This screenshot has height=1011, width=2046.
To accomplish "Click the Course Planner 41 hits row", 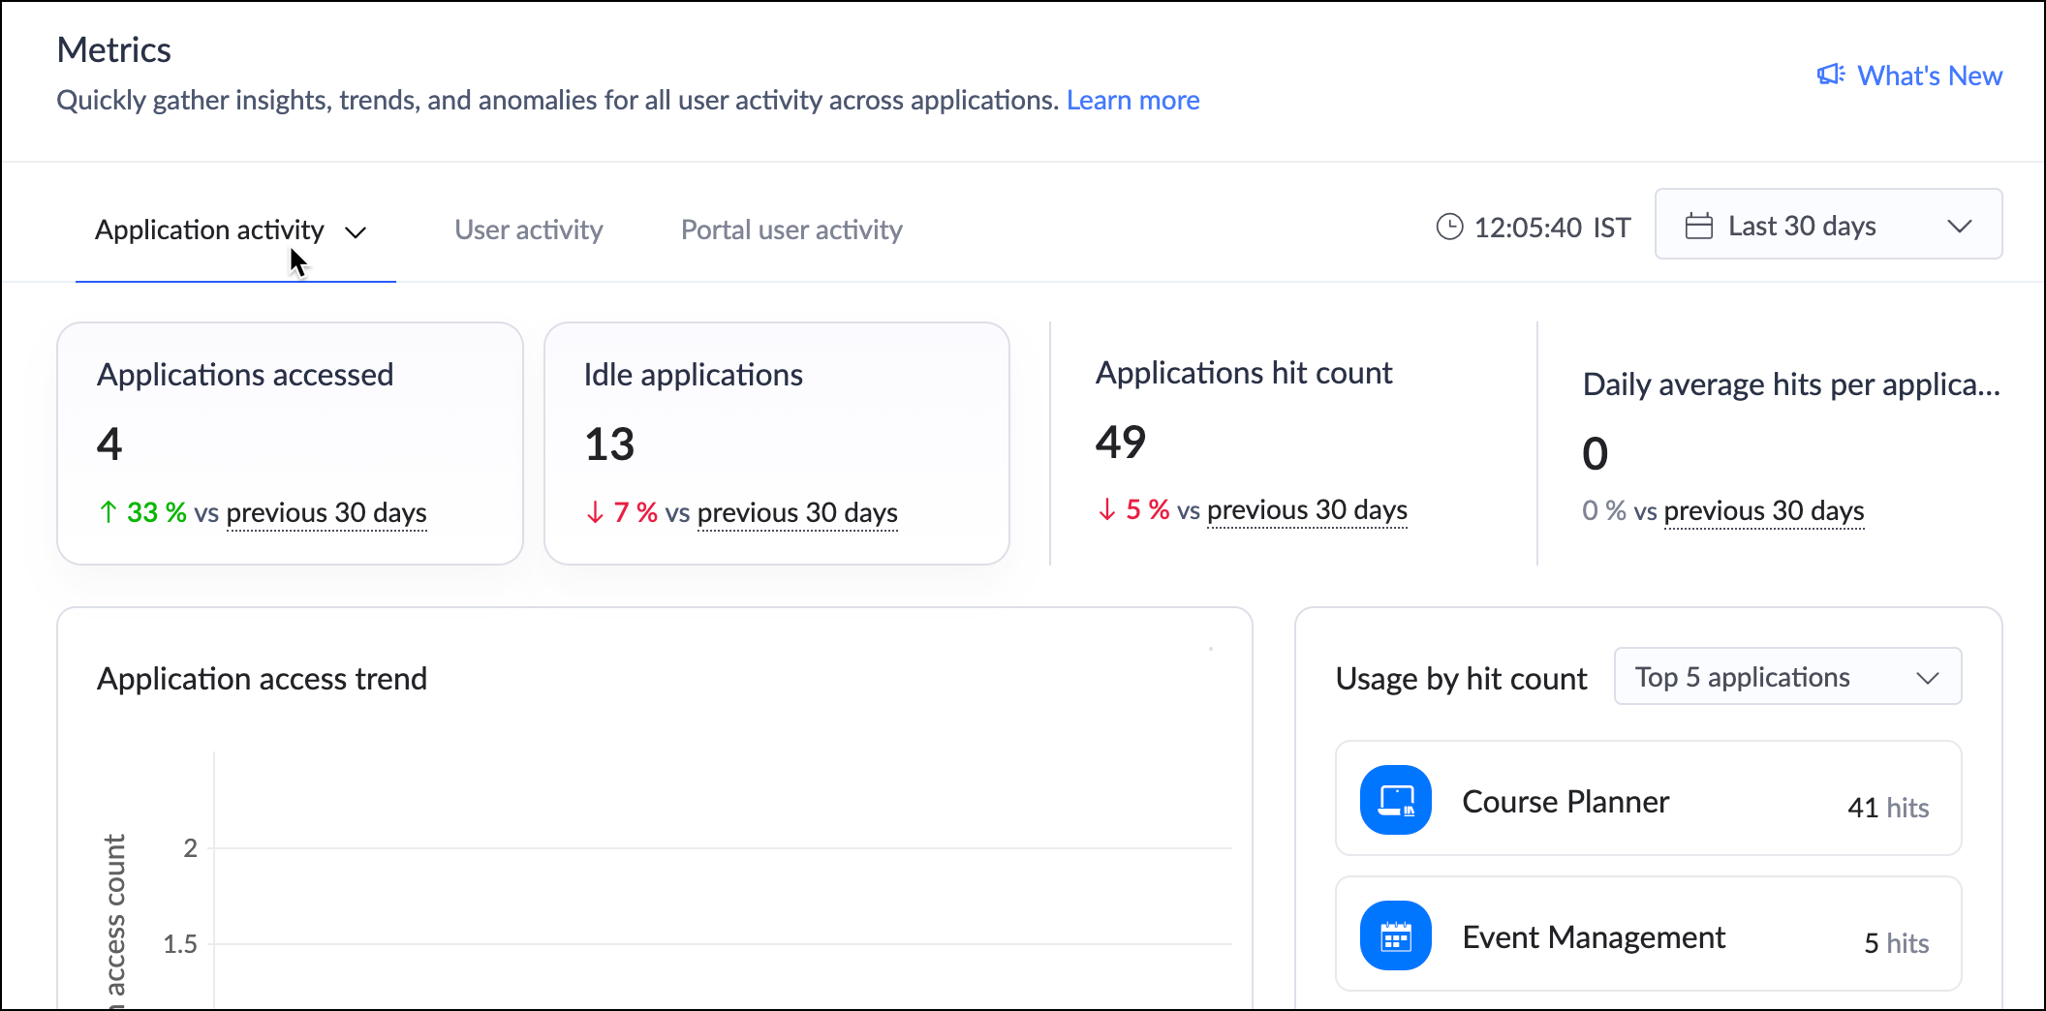I will 1647,800.
